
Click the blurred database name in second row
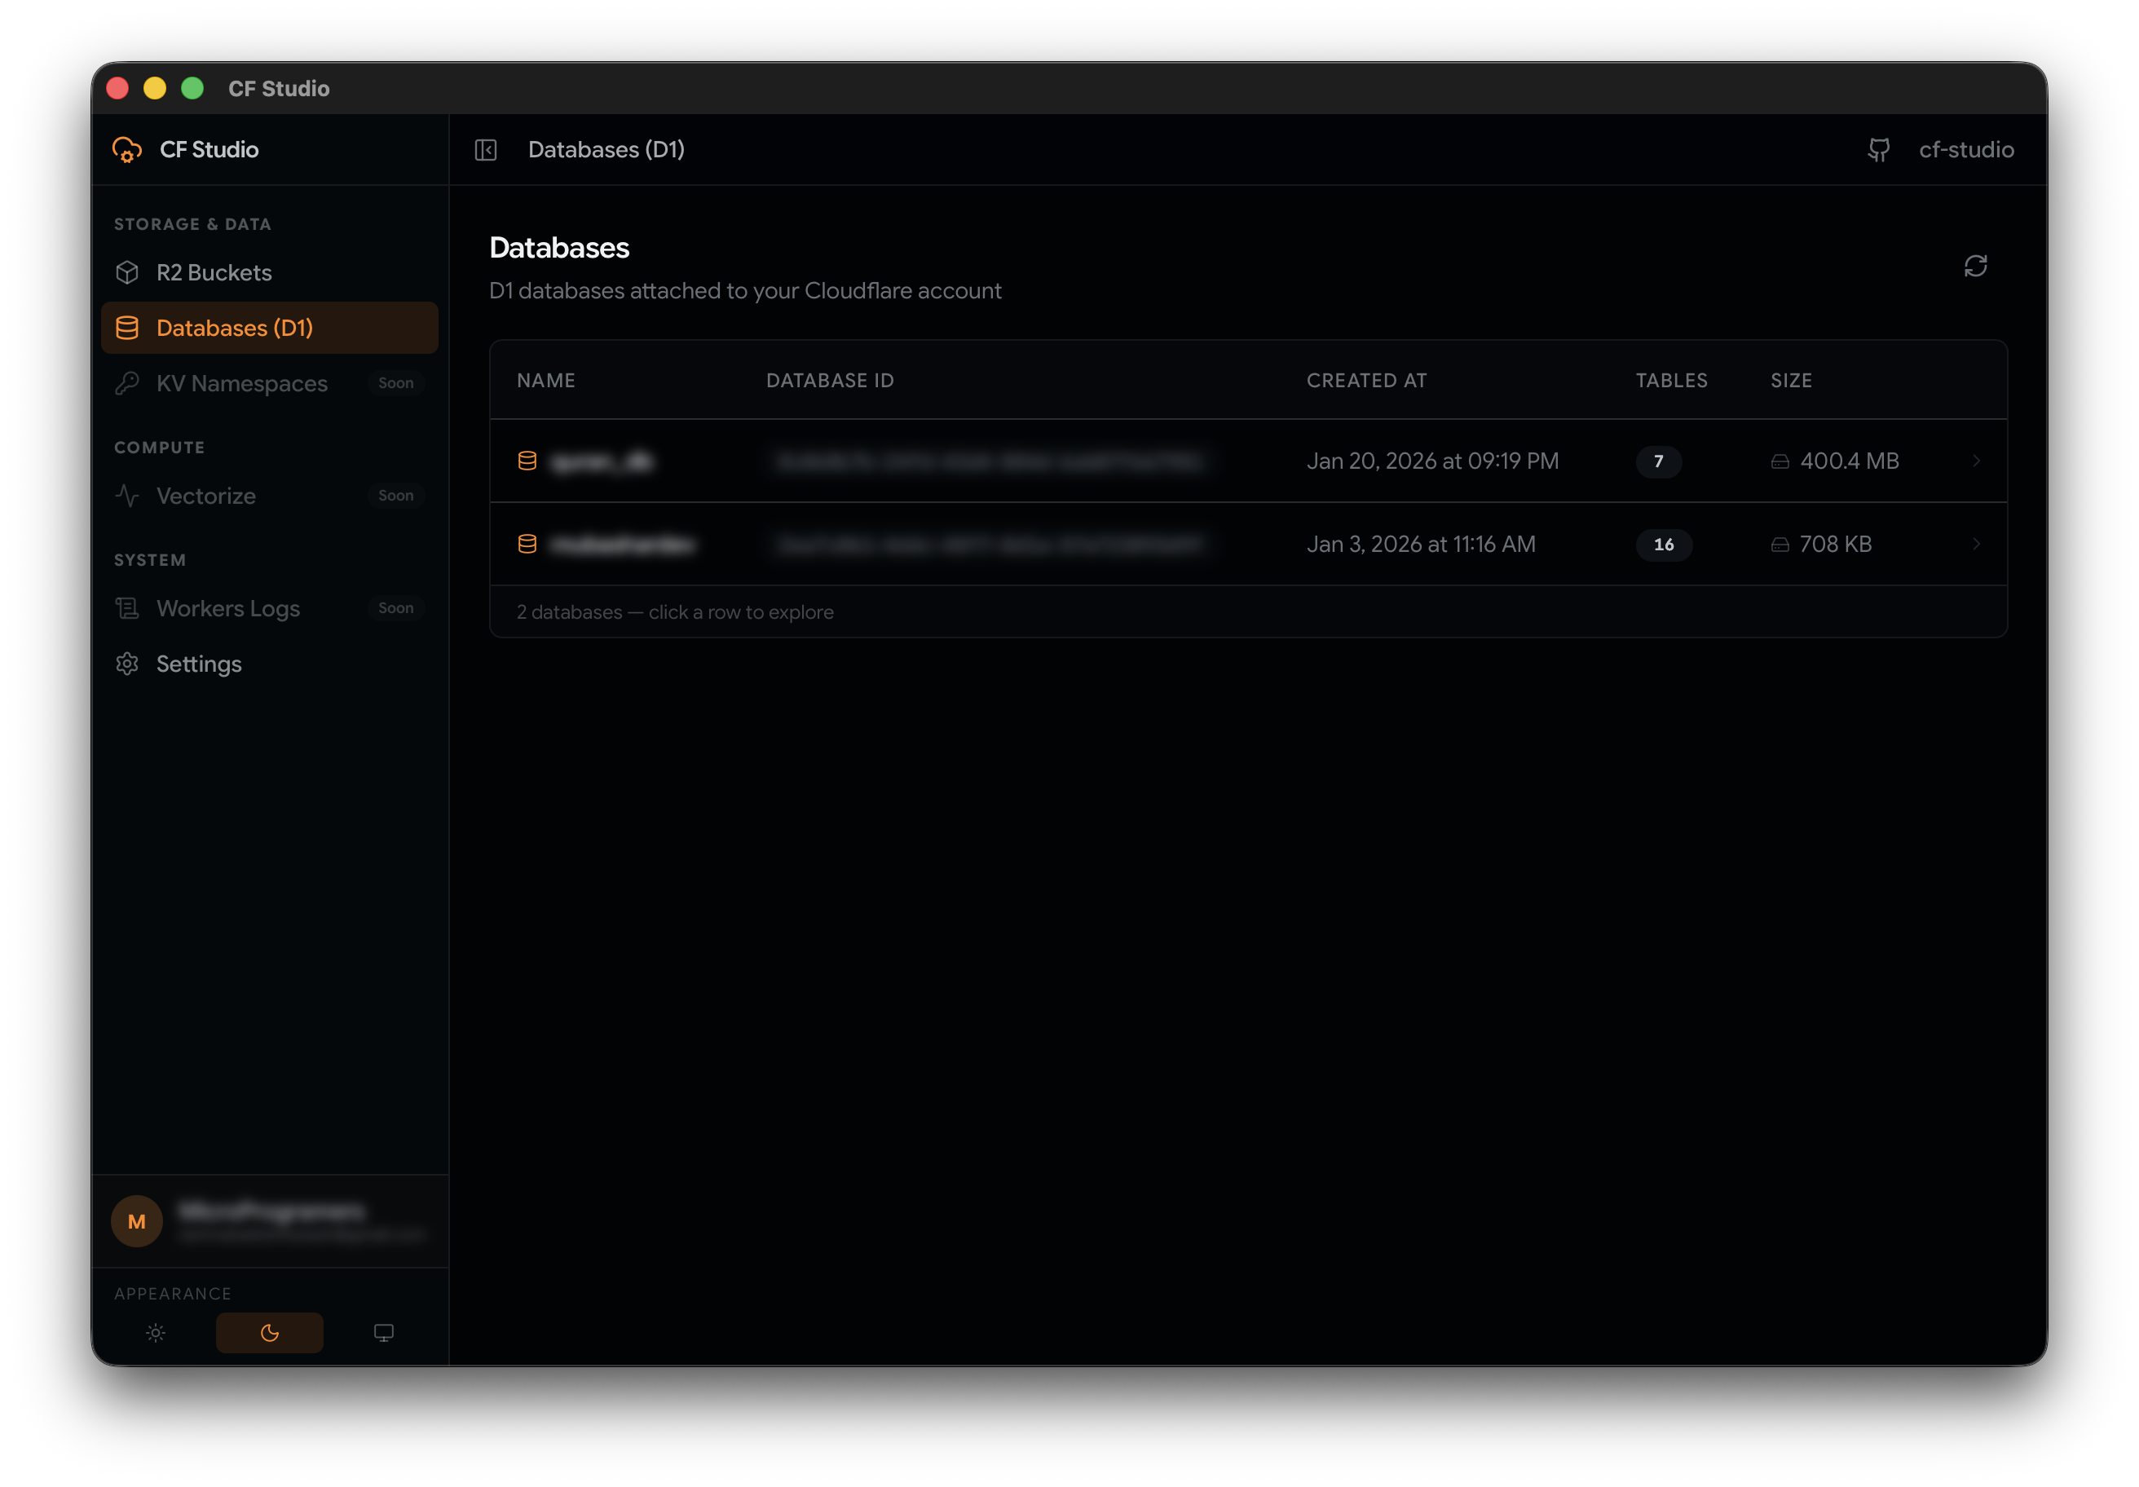[624, 545]
